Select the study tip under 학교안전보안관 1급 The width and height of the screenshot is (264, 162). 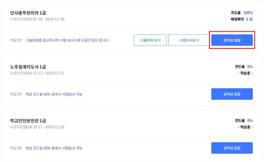54,148
